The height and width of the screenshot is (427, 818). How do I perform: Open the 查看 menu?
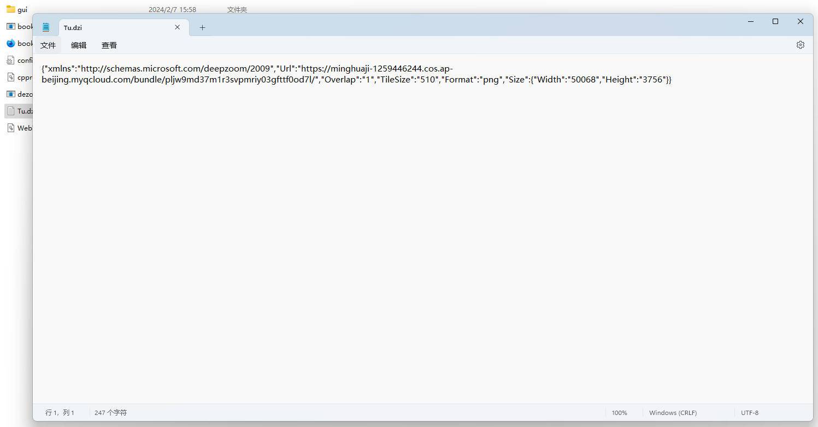pyautogui.click(x=109, y=45)
